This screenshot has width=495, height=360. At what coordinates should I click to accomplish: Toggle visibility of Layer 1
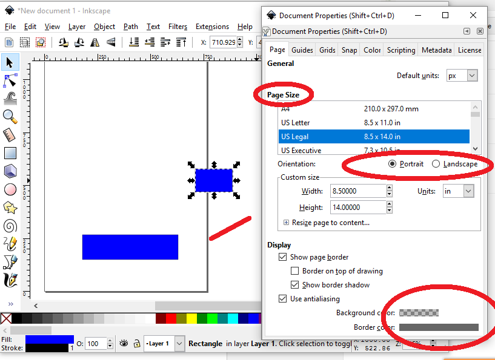(x=124, y=344)
